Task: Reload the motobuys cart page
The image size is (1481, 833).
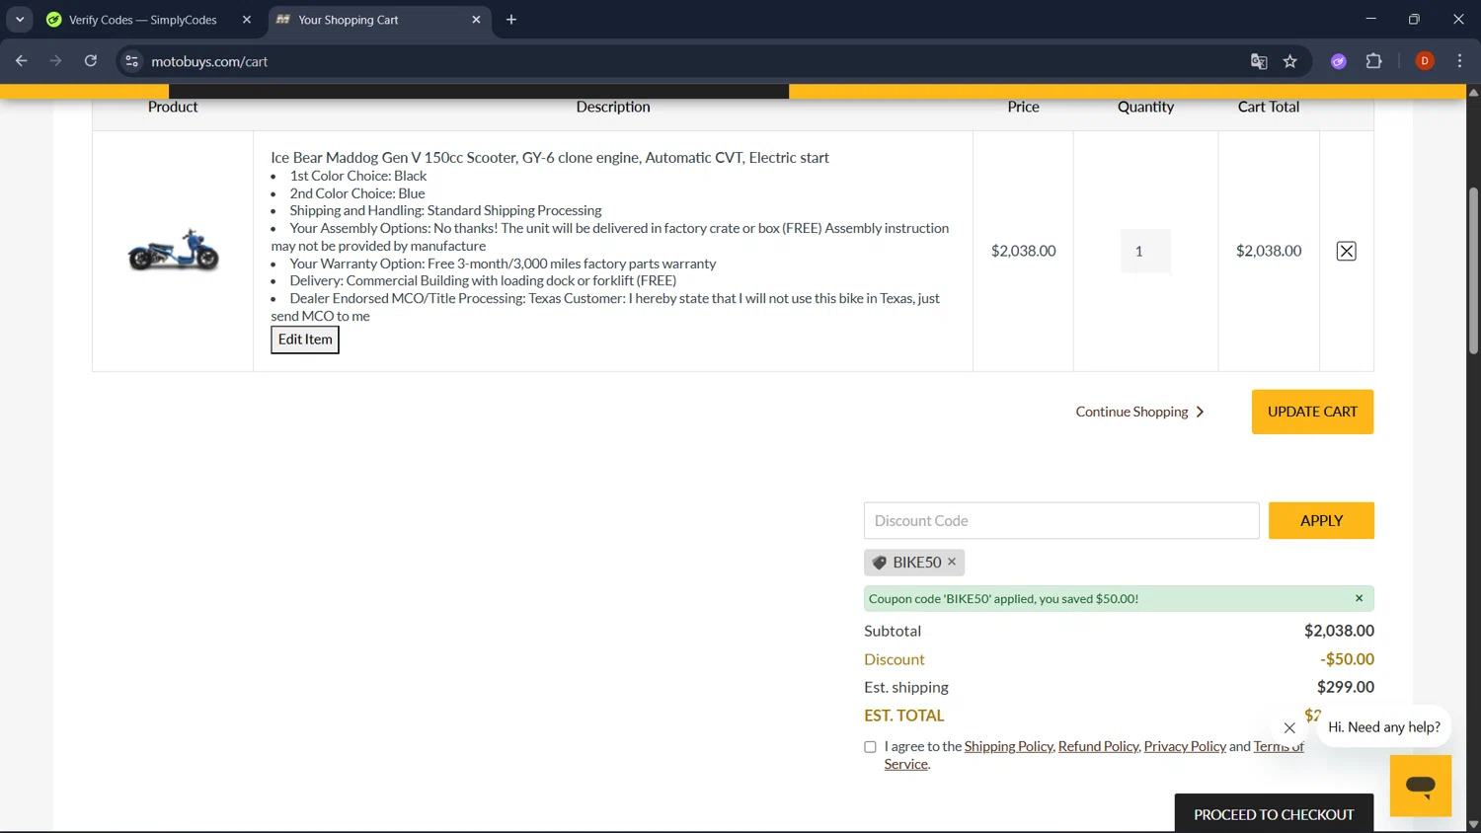Action: pos(90,61)
